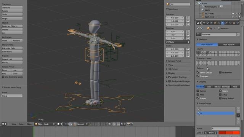
Task: Select Stick bone display type
Action: [209, 87]
